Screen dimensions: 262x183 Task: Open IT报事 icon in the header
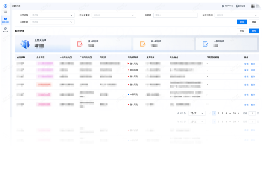coord(237,6)
